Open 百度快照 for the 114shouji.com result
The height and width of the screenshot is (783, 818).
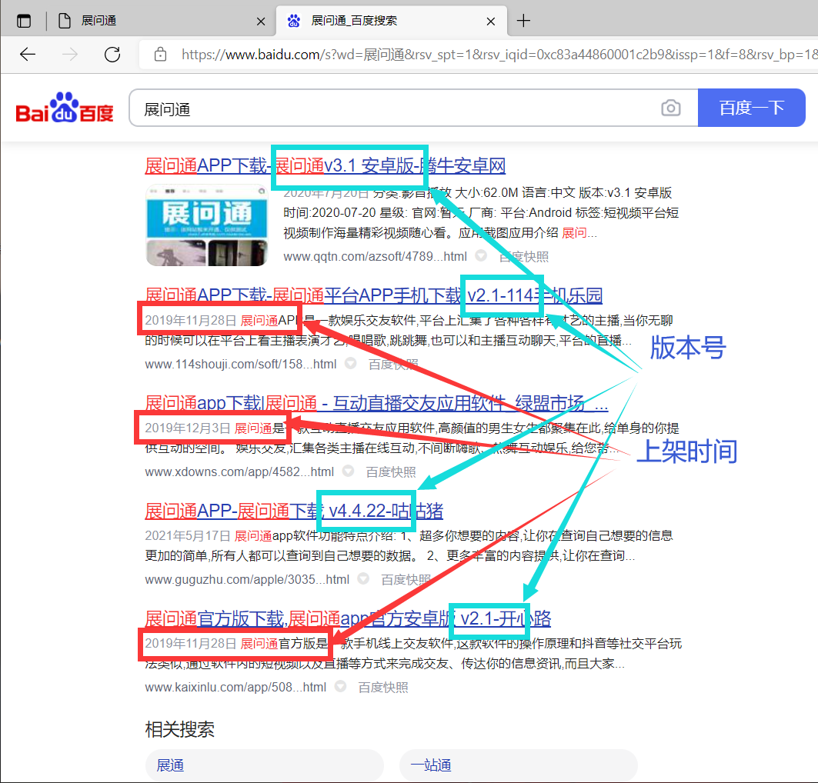(393, 364)
